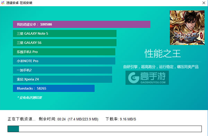Click the blue Bluestacks 58265 bar
The image size is (208, 136).
pyautogui.click(x=54, y=88)
